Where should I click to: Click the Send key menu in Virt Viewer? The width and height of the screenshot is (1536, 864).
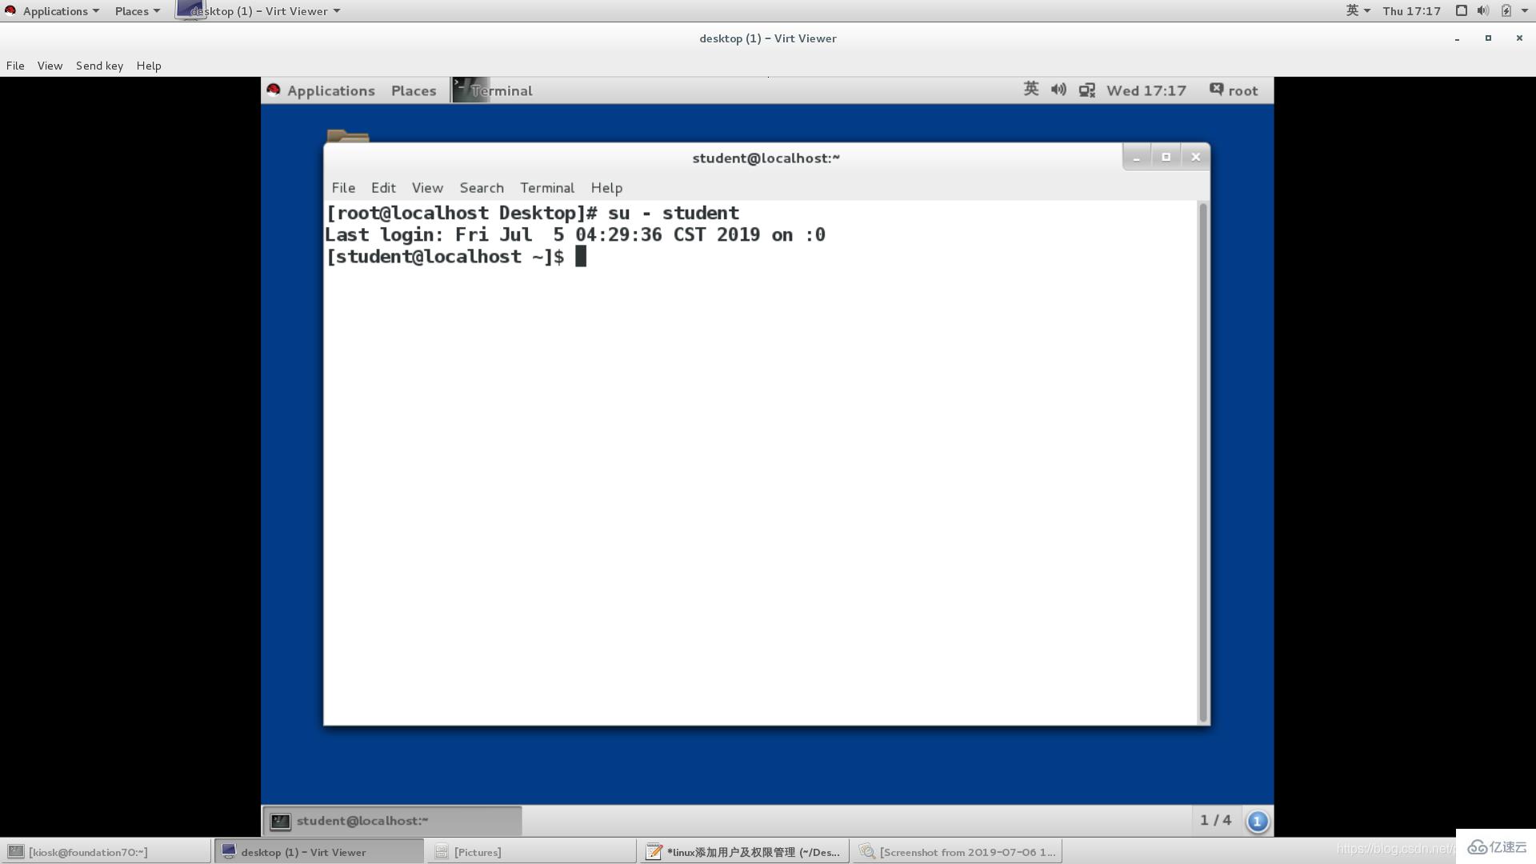[x=99, y=64]
